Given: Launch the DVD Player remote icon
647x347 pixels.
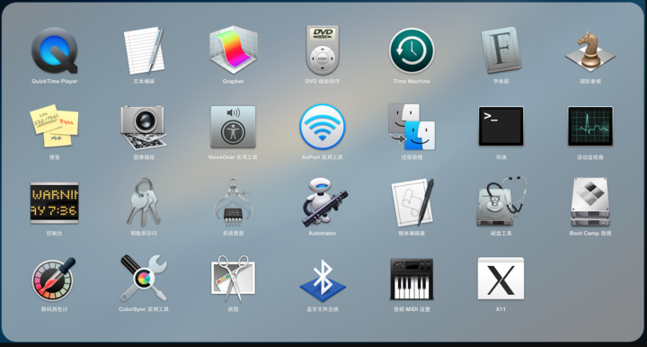Looking at the screenshot, I should 323,50.
